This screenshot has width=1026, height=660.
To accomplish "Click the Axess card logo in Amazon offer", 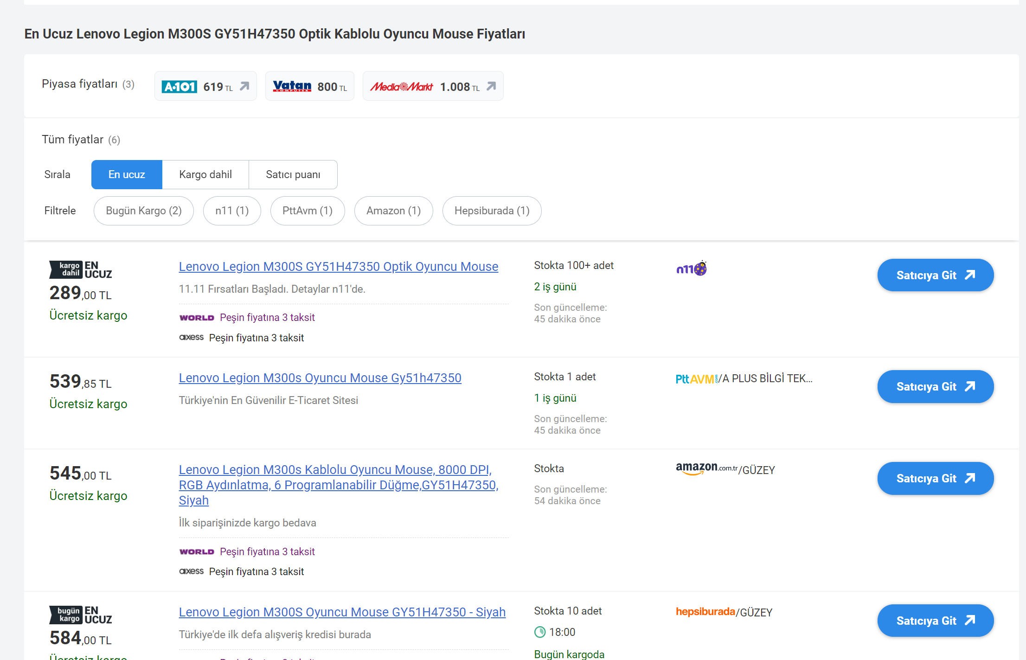I will [191, 571].
